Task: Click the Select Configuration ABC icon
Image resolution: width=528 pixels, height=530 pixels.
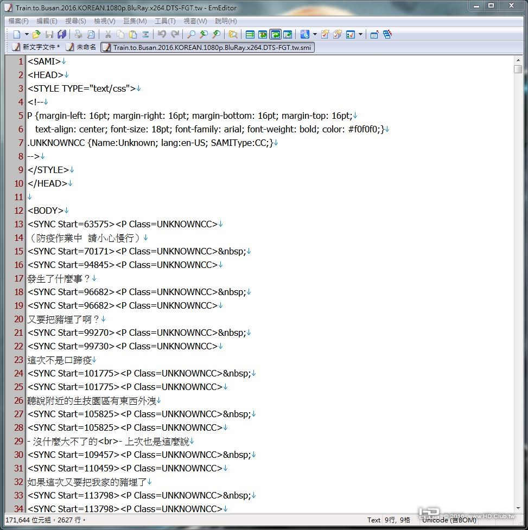Action: (304, 34)
